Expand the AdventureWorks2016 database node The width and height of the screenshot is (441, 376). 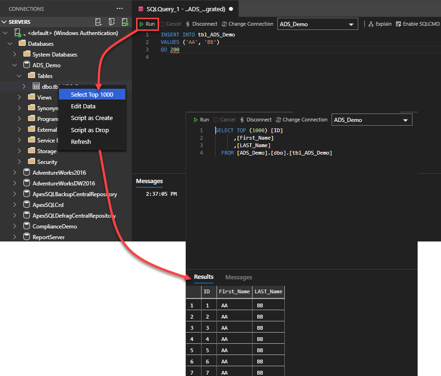pos(14,172)
